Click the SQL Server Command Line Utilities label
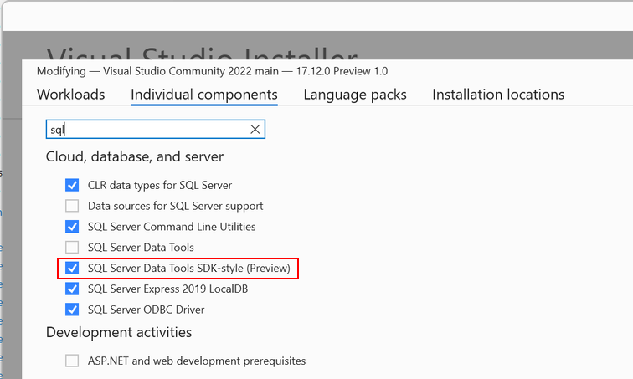Screen dimensions: 633x379 pyautogui.click(x=172, y=227)
